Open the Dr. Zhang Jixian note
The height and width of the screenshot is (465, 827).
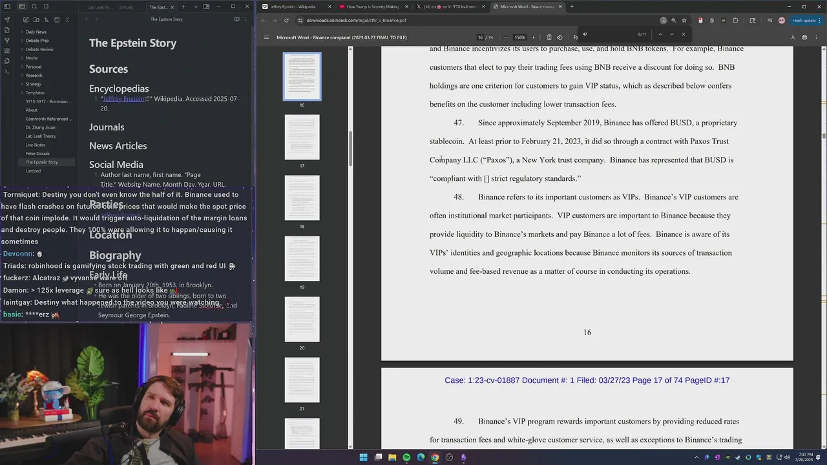pos(40,128)
